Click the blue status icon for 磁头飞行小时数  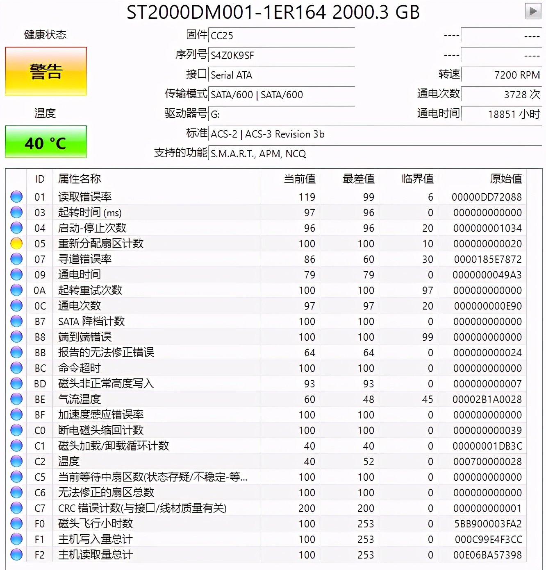pyautogui.click(x=16, y=524)
